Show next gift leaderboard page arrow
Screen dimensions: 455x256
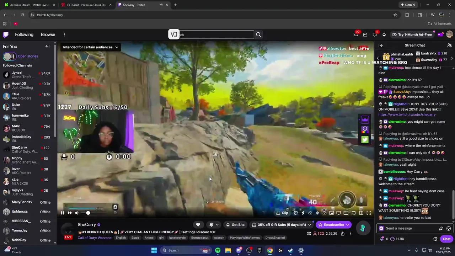click(452, 58)
